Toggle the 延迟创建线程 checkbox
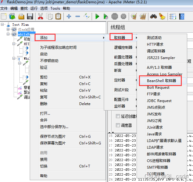Screen dimensions: 193x182 coord(118,116)
